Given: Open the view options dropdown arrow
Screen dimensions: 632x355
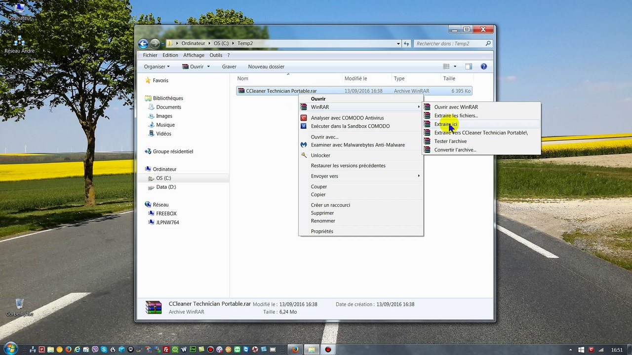Looking at the screenshot, I should [x=455, y=67].
